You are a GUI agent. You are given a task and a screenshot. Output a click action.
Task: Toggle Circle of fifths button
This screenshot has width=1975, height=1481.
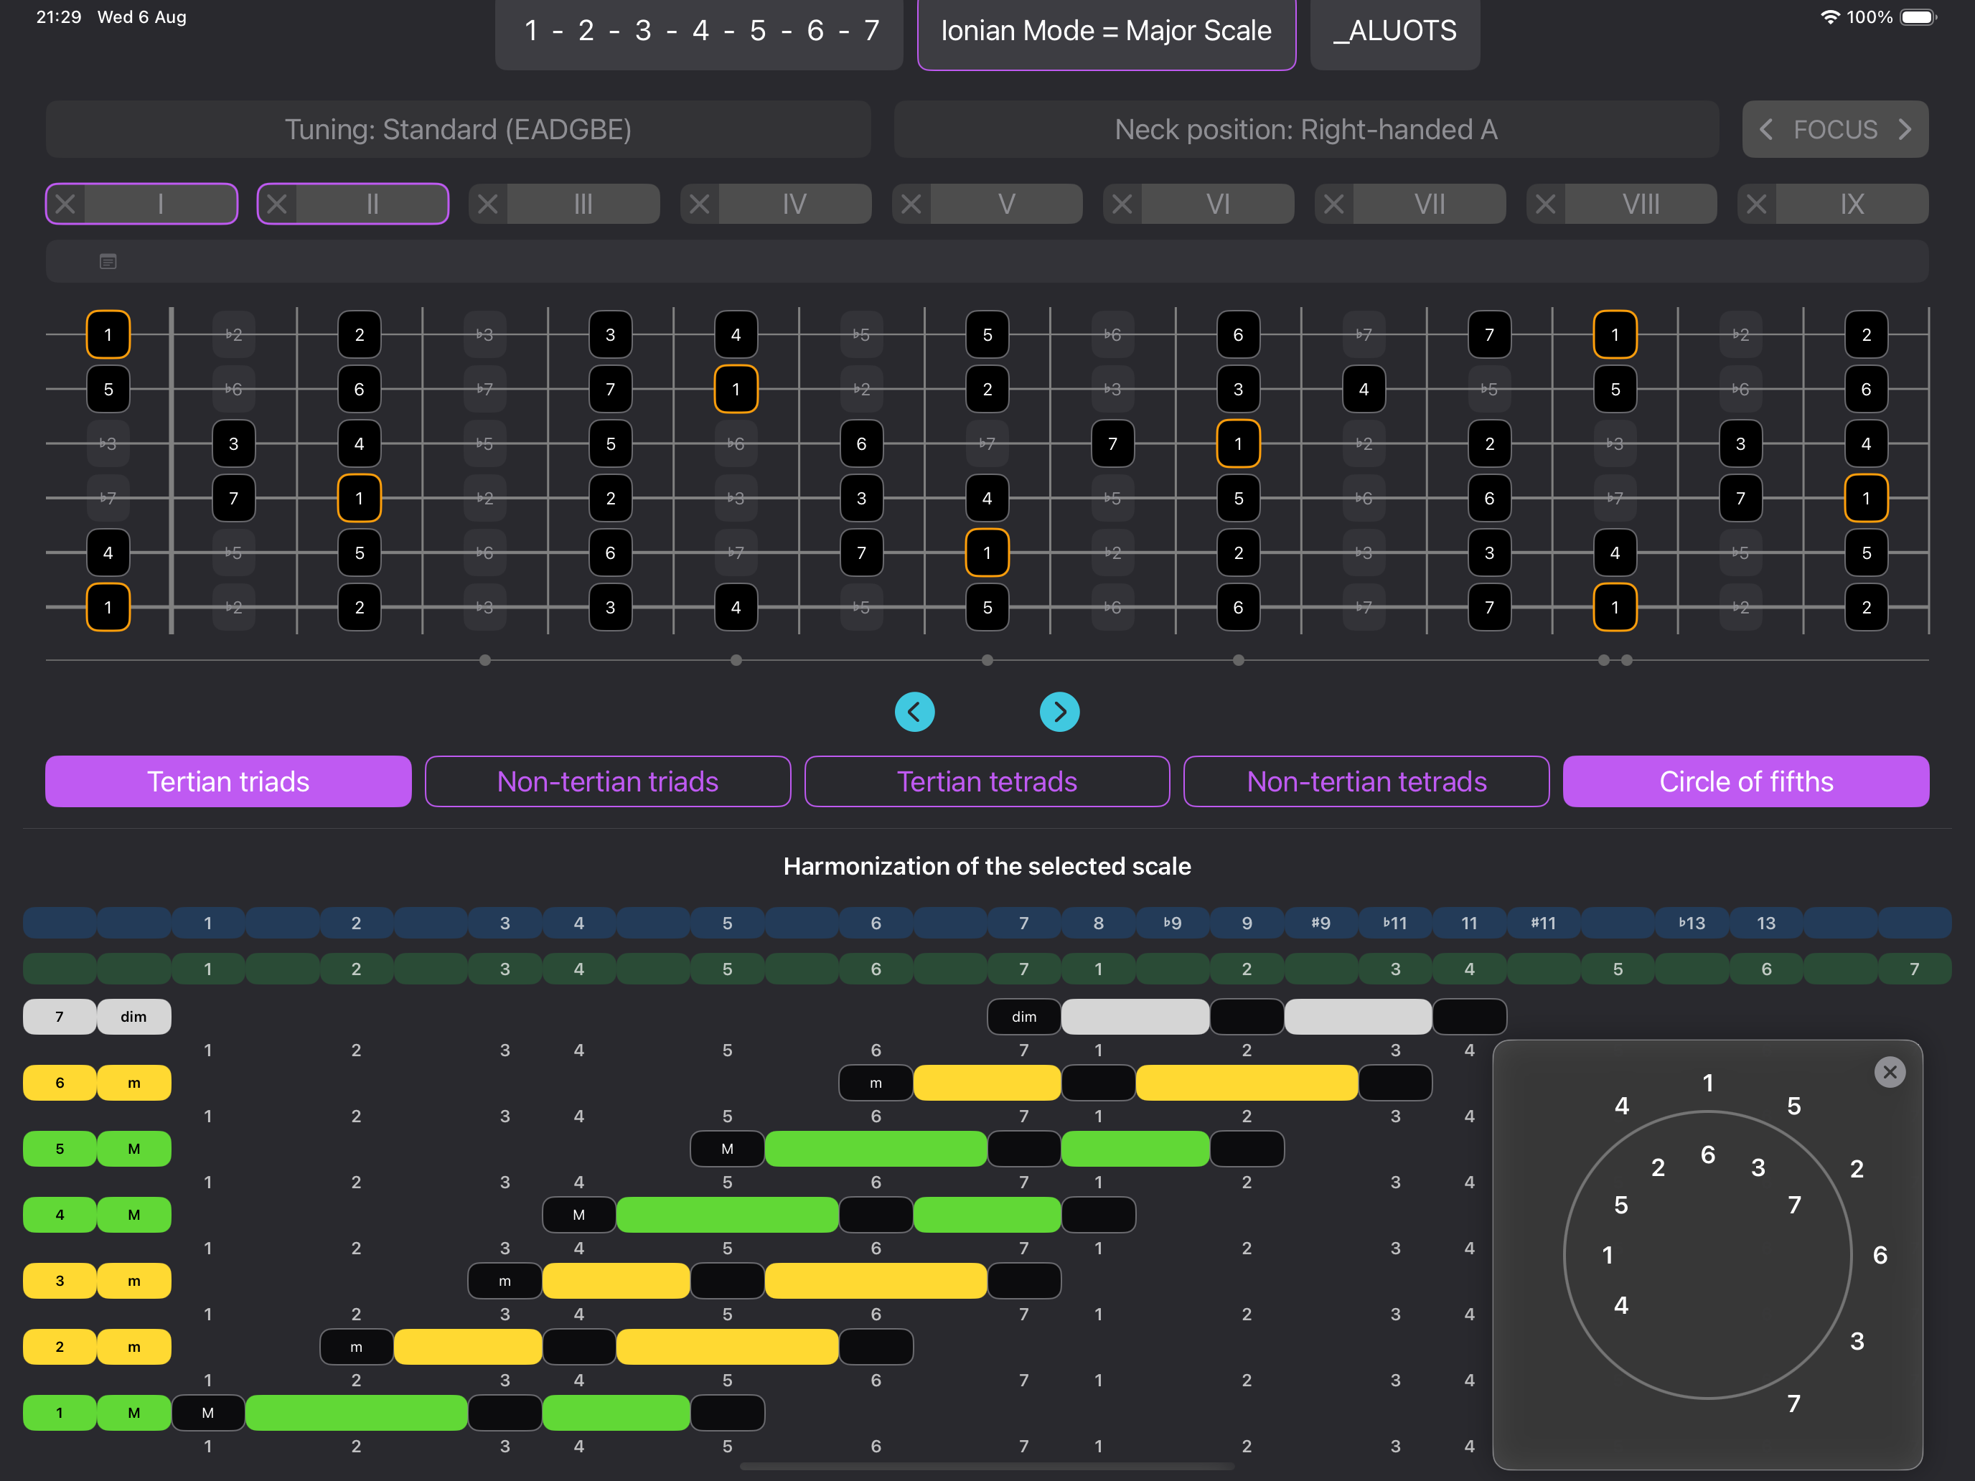[x=1745, y=781]
